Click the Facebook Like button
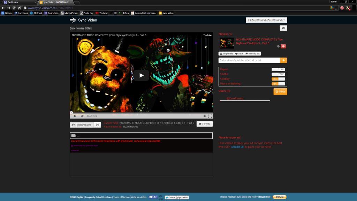357x201 pixels. 153,197
